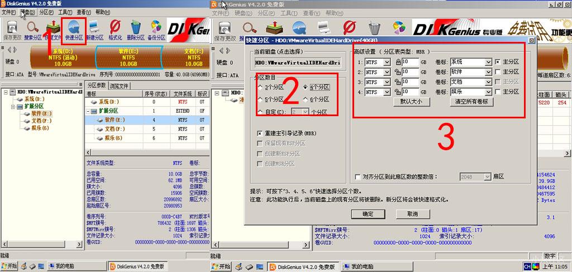Open 卷标 dropdown showing 软件
This screenshot has width=572, height=272.
pyautogui.click(x=488, y=73)
